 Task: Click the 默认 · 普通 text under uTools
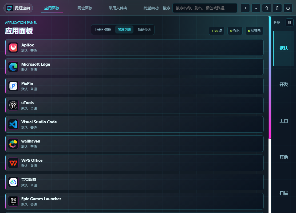29,108
